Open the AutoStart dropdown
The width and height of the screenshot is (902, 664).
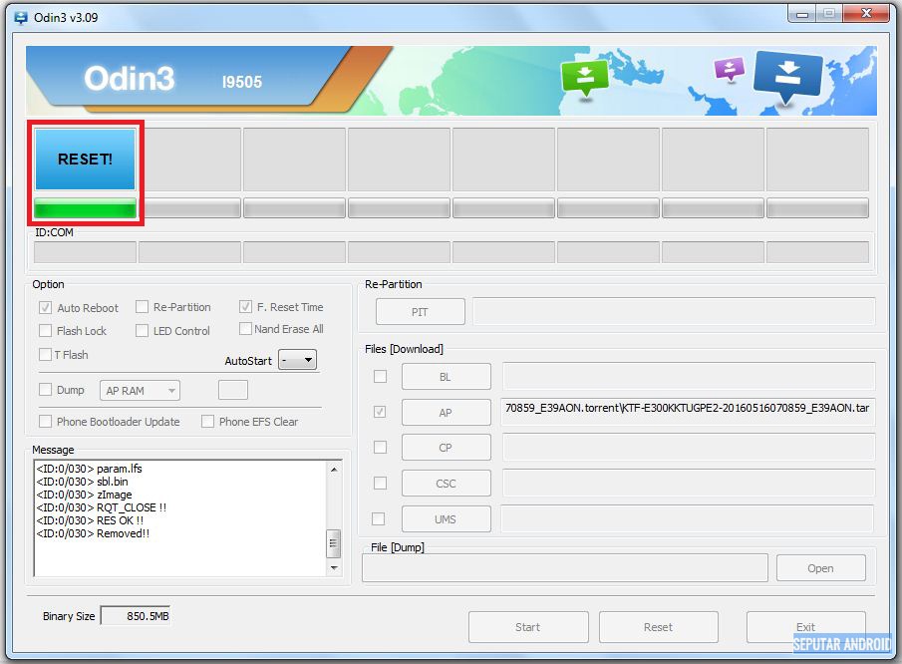[x=297, y=360]
